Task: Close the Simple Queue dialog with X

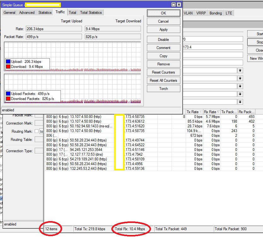Action: click(x=179, y=5)
